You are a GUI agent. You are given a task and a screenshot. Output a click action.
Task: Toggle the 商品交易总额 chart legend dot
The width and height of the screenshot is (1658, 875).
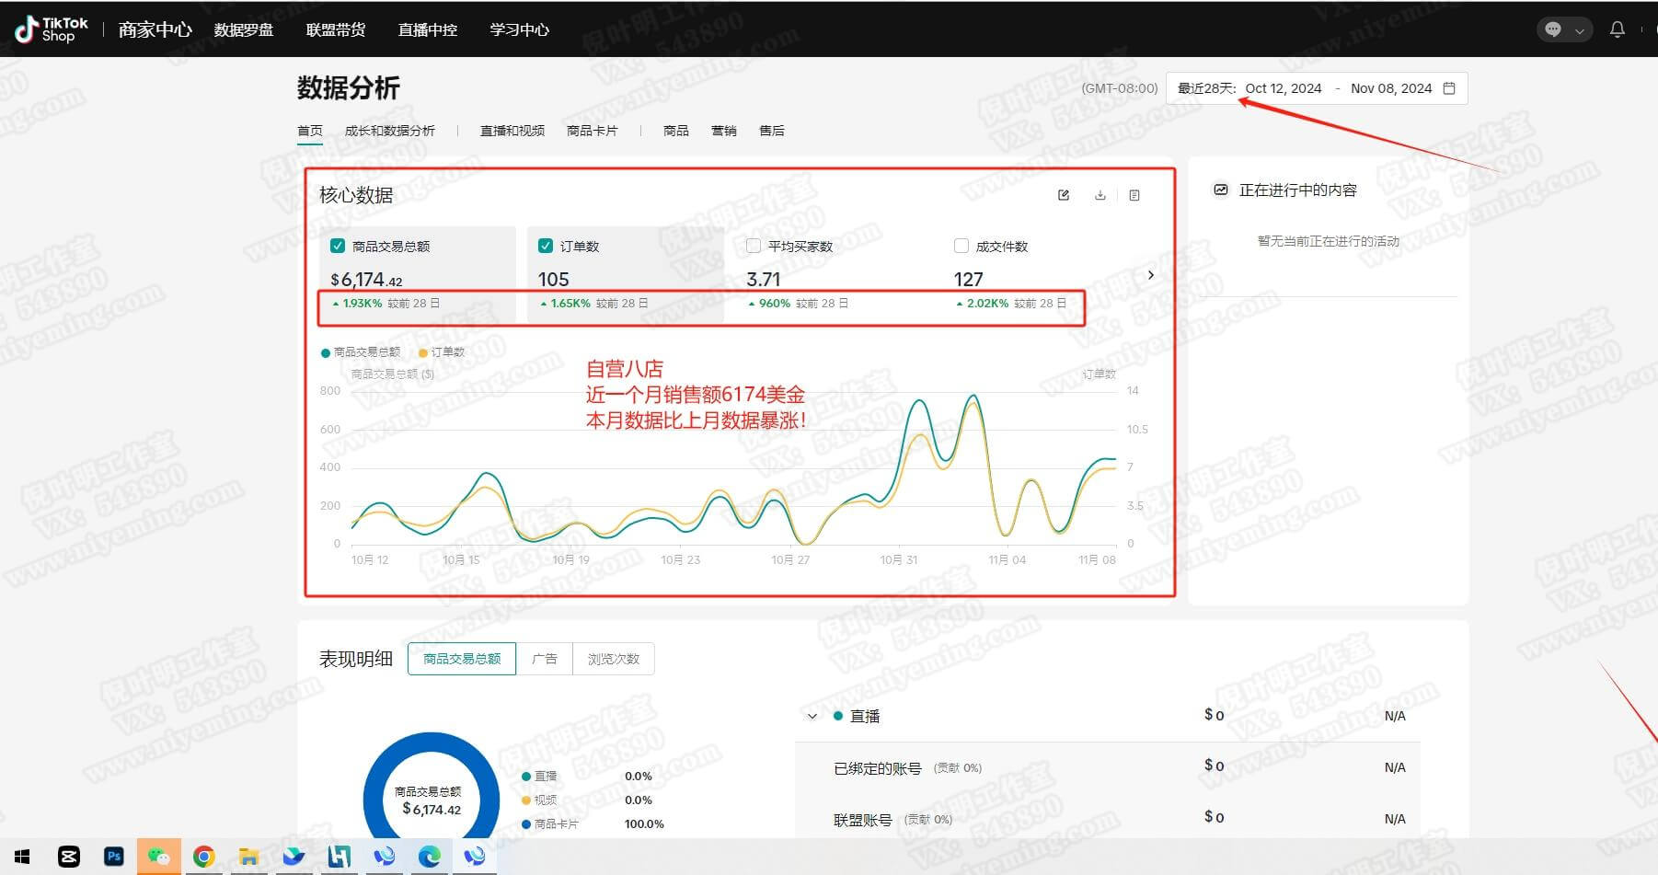click(325, 352)
